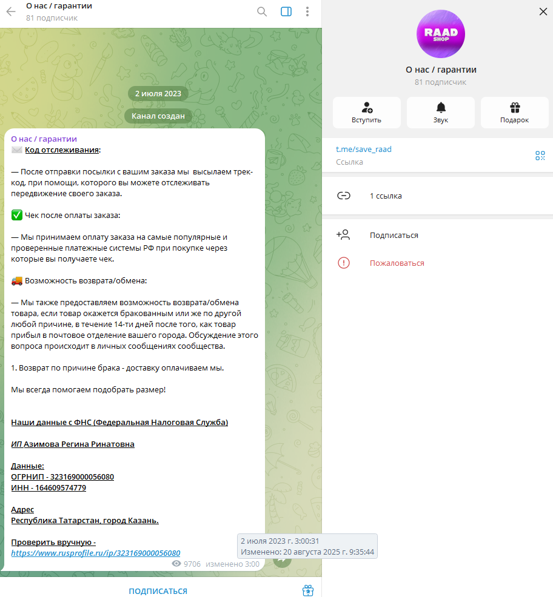The image size is (553, 597).
Task: Report channel with Пожаловаться
Action: [x=437, y=263]
